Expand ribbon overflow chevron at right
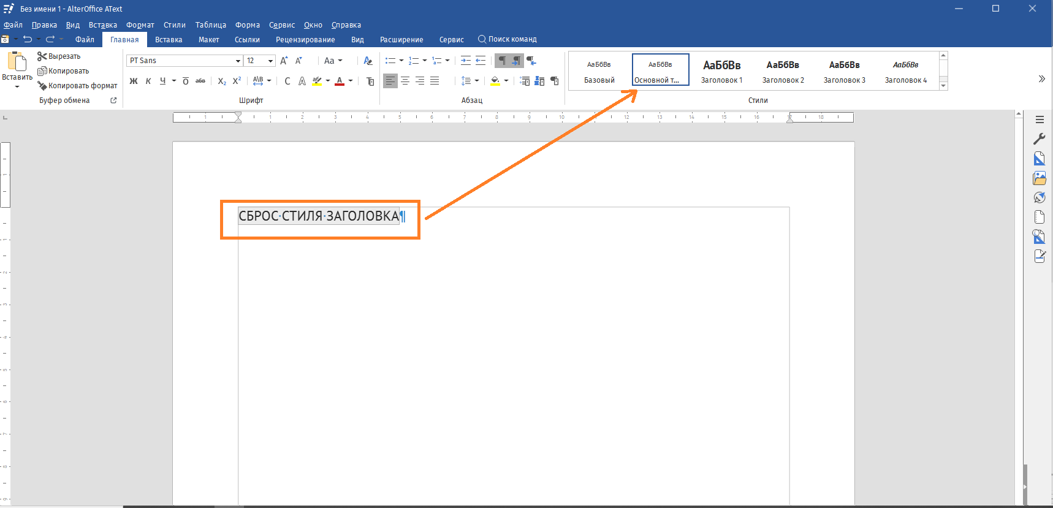The width and height of the screenshot is (1053, 508). tap(1041, 78)
